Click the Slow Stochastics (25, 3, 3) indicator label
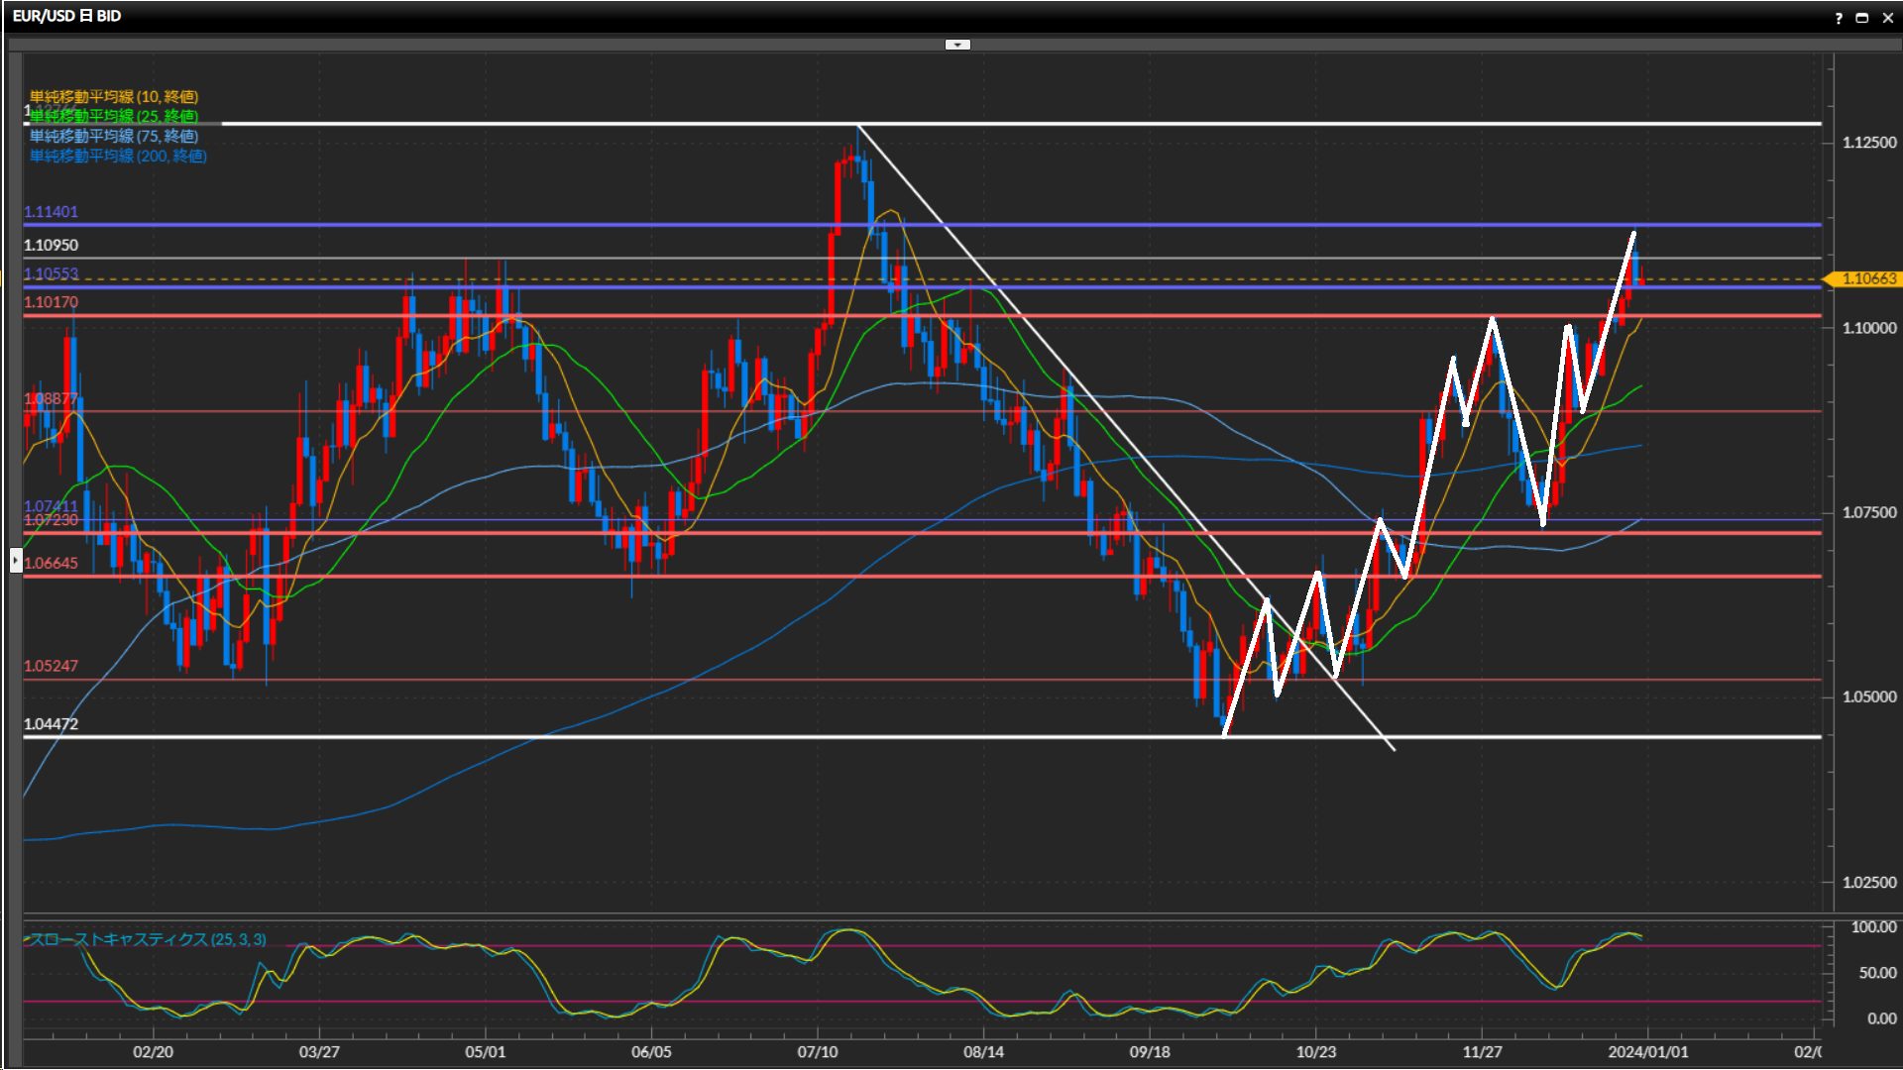The width and height of the screenshot is (1903, 1070). click(147, 939)
